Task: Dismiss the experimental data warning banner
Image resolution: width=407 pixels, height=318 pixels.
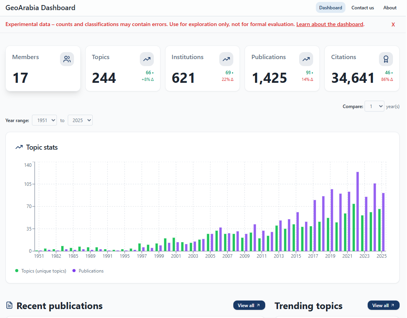Action: [x=393, y=24]
